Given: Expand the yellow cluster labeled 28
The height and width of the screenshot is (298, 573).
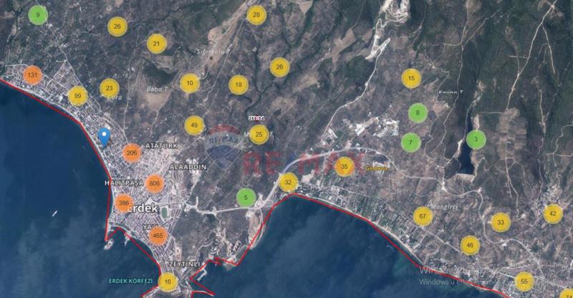Looking at the screenshot, I should click(256, 14).
